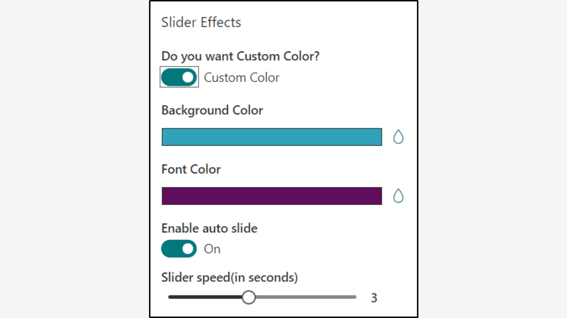567x318 pixels.
Task: Click the far left end of speed slider
Action: 170,297
